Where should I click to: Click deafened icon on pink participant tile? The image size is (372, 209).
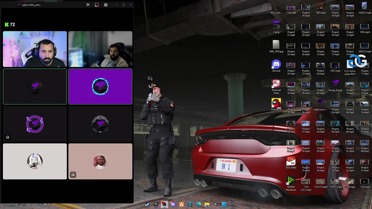click(x=73, y=175)
